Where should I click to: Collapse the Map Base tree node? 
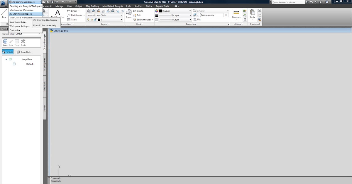(x=6, y=59)
